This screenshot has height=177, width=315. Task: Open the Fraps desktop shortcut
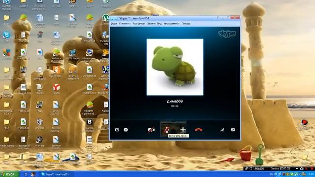[x=40, y=105]
